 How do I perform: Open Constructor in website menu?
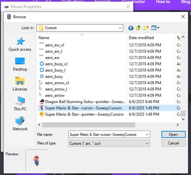click(x=134, y=2)
